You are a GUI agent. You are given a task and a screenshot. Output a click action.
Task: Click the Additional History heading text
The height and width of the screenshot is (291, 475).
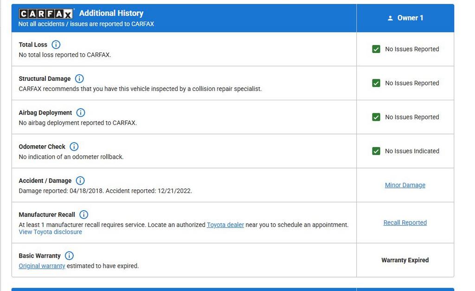pyautogui.click(x=111, y=13)
